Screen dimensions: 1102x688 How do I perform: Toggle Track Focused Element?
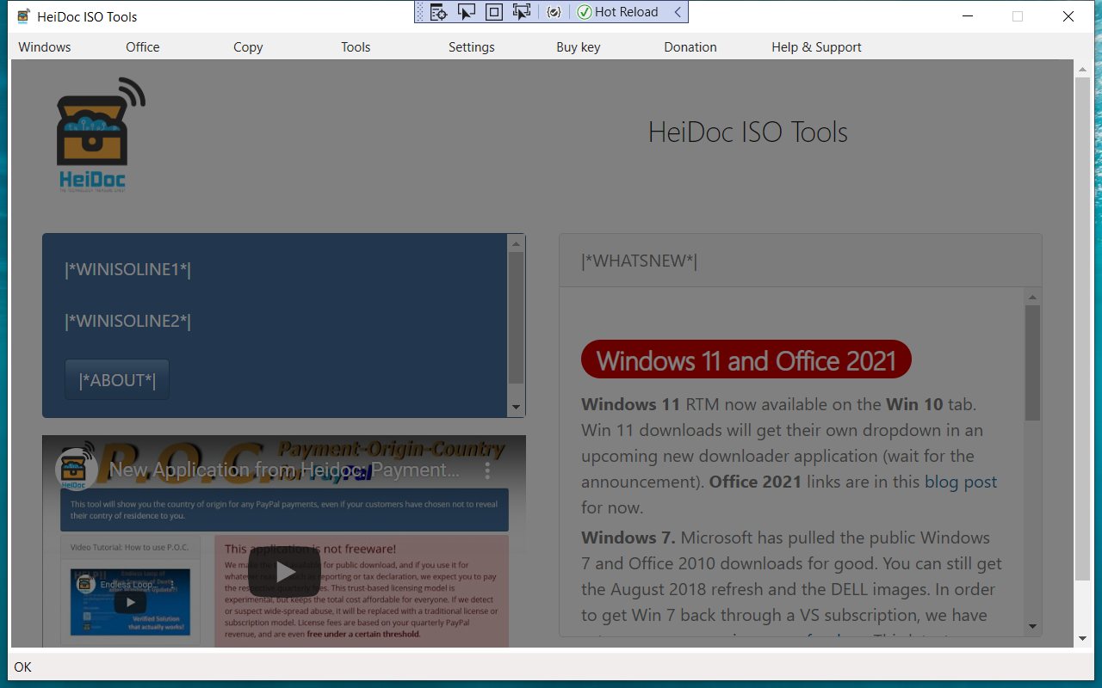click(x=522, y=12)
